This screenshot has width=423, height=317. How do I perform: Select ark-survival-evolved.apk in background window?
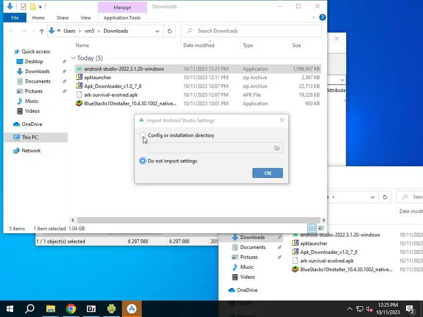click(327, 261)
